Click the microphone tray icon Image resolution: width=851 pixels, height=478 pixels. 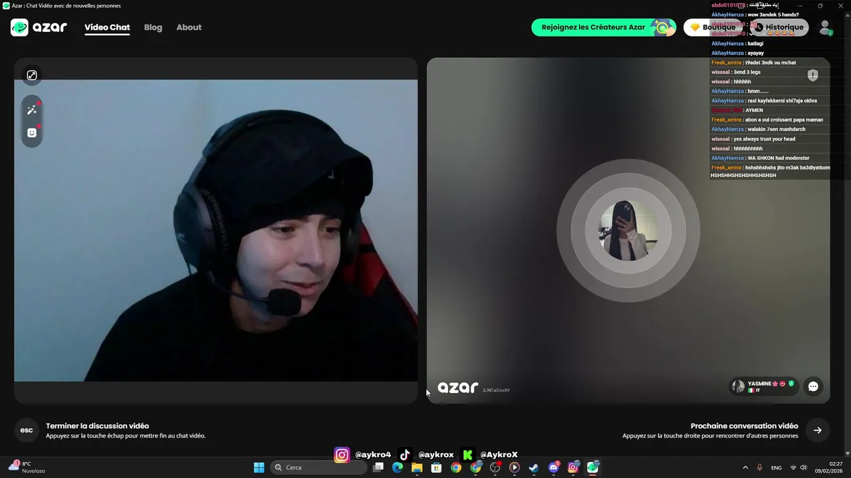pyautogui.click(x=759, y=467)
